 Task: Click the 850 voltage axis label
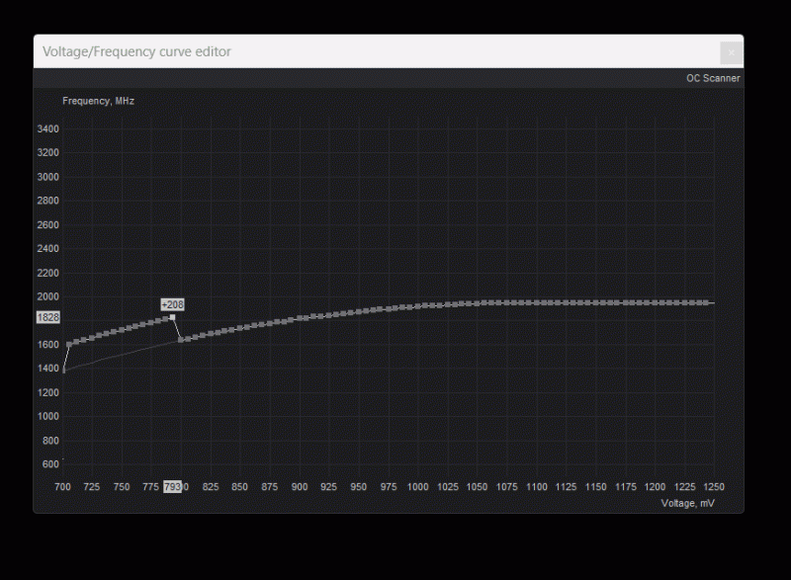tap(239, 487)
